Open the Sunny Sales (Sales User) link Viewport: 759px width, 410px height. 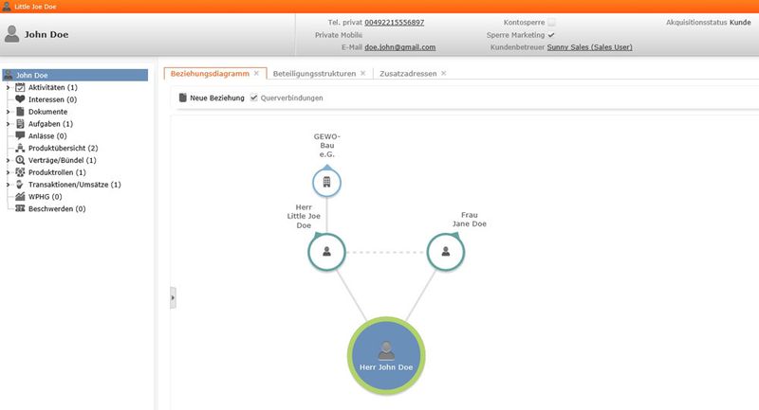[x=589, y=46]
